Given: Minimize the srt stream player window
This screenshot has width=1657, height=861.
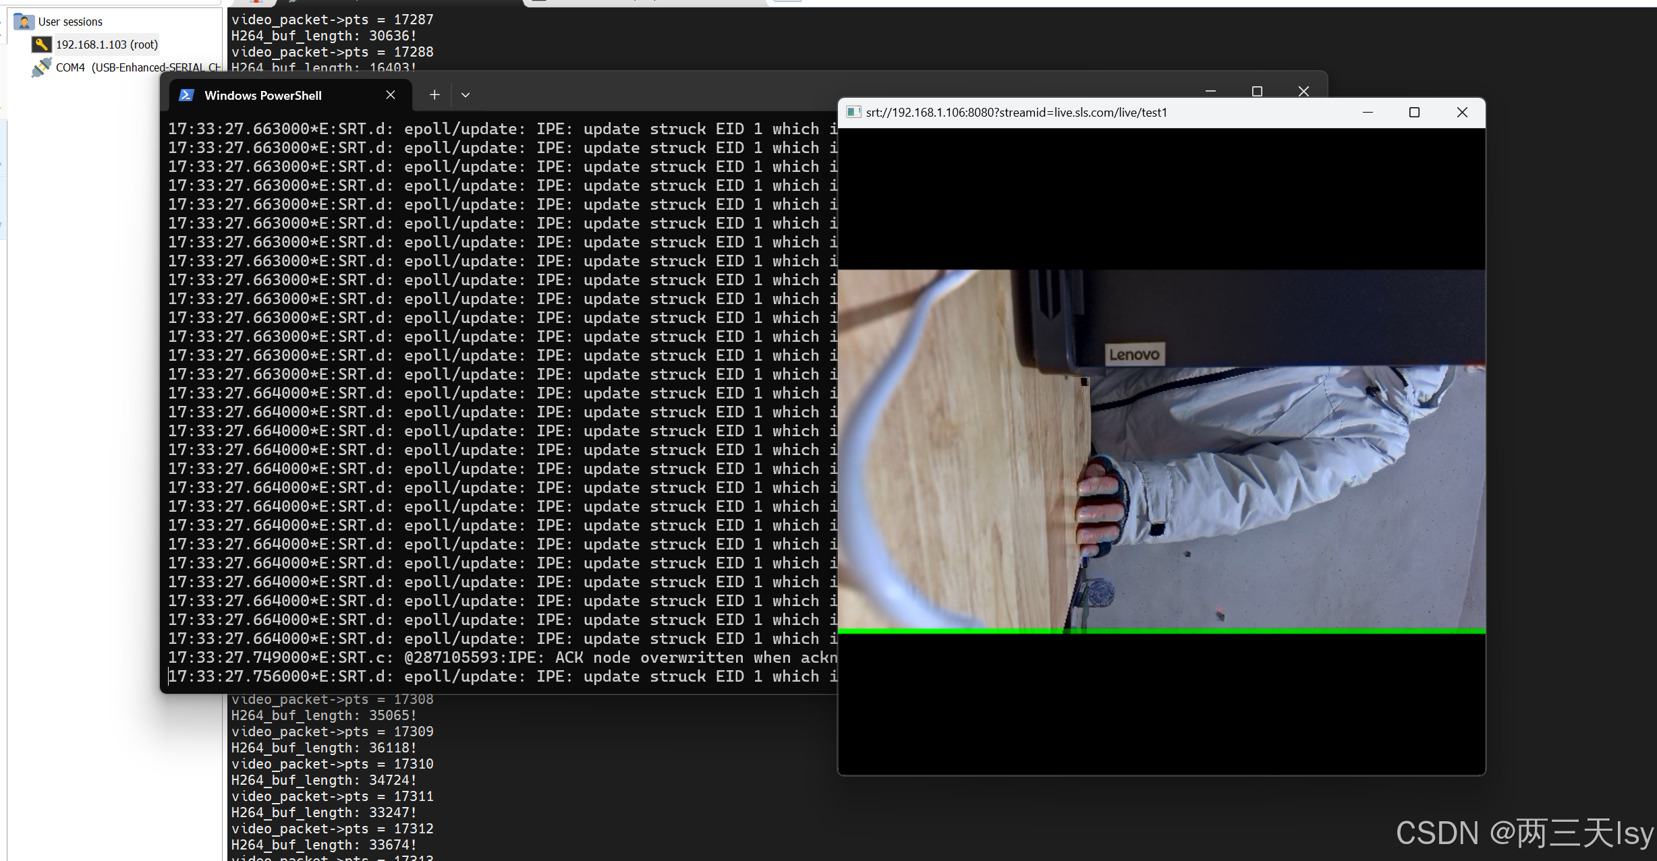Looking at the screenshot, I should [x=1368, y=113].
